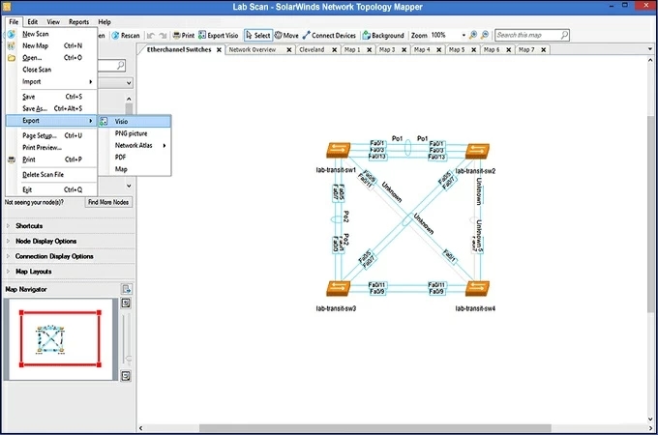Viewport: 658px width, 435px height.
Task: Close the Etherchannel Switches tab
Action: pyautogui.click(x=219, y=50)
